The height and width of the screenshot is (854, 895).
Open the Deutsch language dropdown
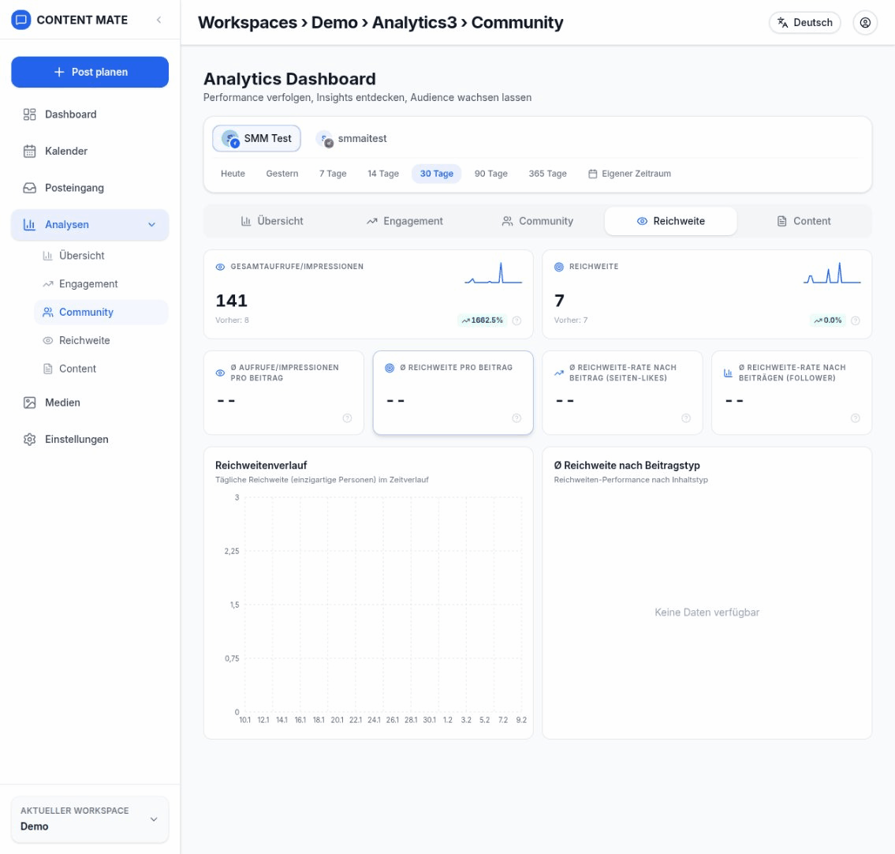point(804,23)
